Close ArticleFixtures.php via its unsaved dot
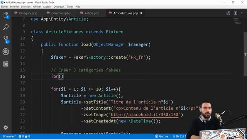This screenshot has width=247, height=139. click(x=141, y=13)
